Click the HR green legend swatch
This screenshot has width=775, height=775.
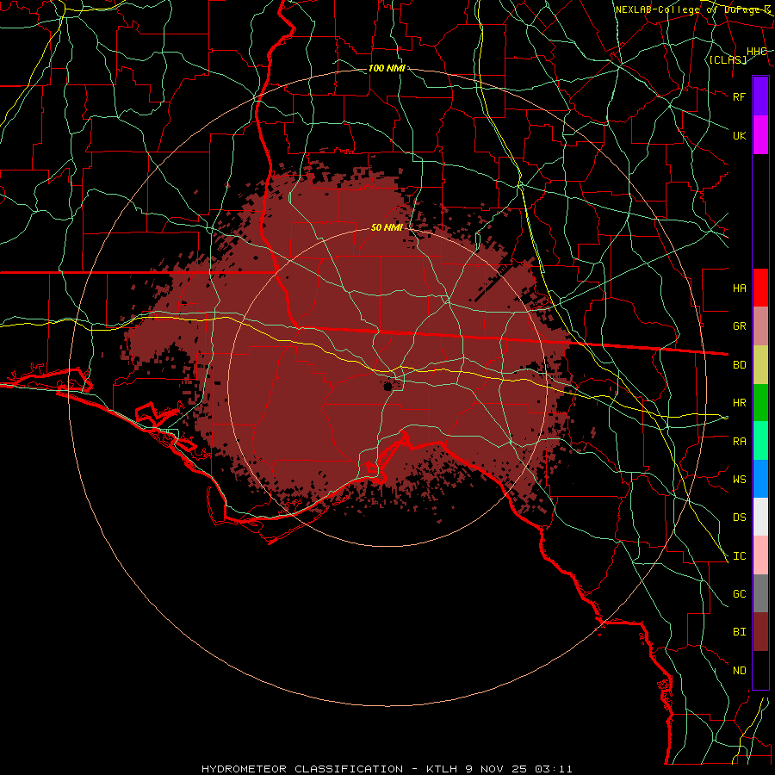coord(760,403)
